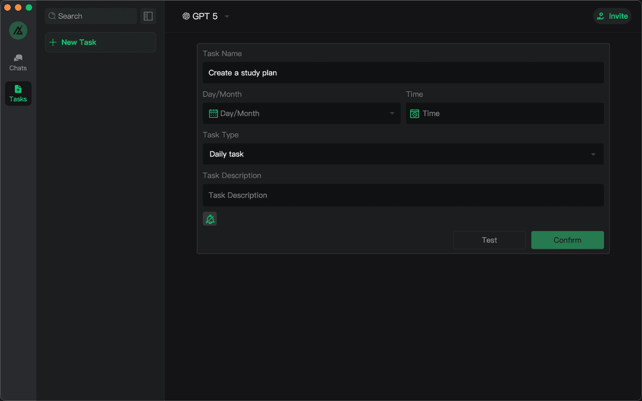The height and width of the screenshot is (401, 642).
Task: Click into the Task Description field
Action: coord(402,195)
